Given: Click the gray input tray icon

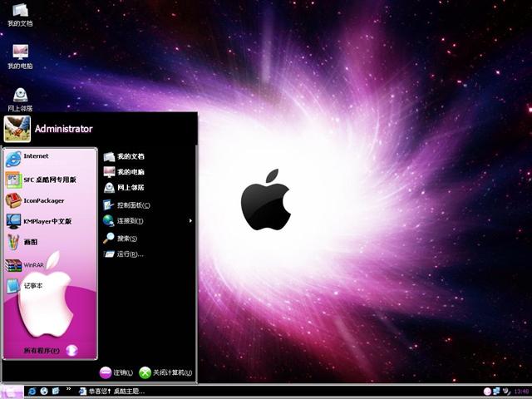Looking at the screenshot, I should (506, 392).
